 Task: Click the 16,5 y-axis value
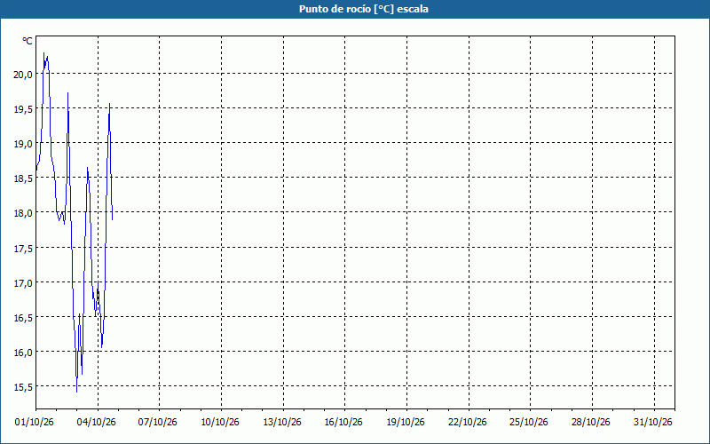(23, 317)
